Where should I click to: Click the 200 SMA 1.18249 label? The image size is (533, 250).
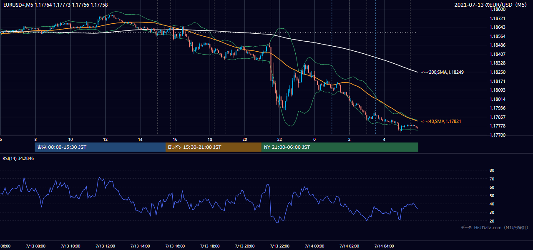point(442,72)
